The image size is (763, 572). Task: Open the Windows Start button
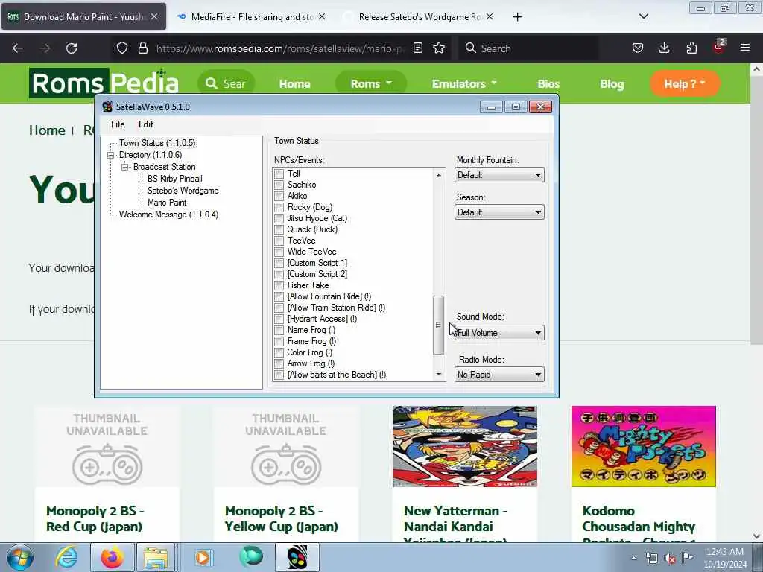pyautogui.click(x=19, y=557)
